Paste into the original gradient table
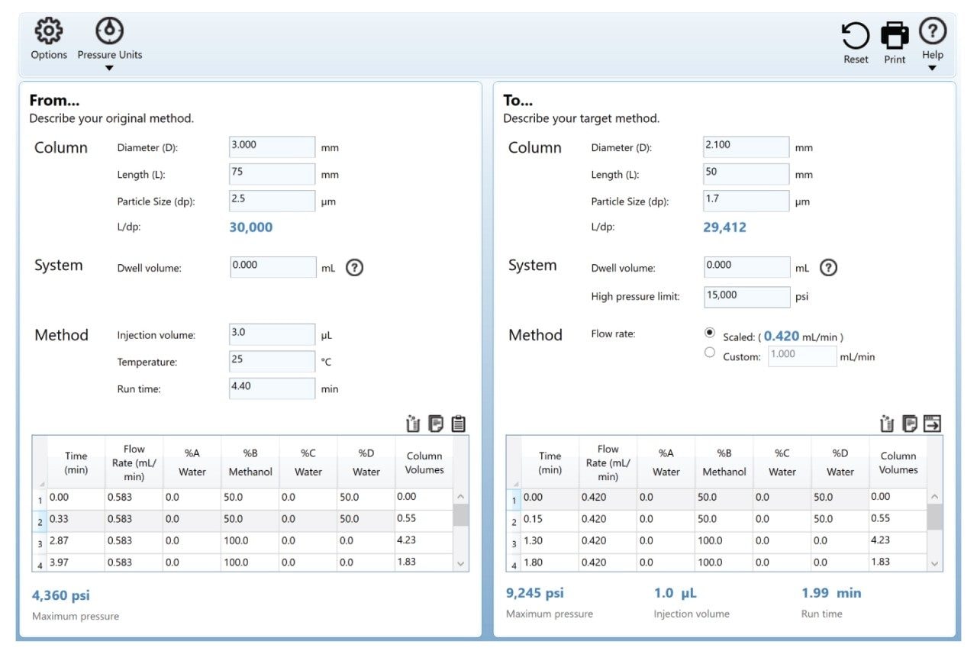The image size is (977, 651). [459, 424]
